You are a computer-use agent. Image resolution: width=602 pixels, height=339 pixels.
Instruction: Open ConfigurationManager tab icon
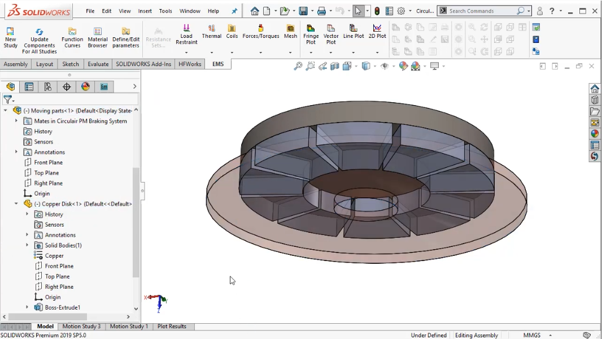47,87
